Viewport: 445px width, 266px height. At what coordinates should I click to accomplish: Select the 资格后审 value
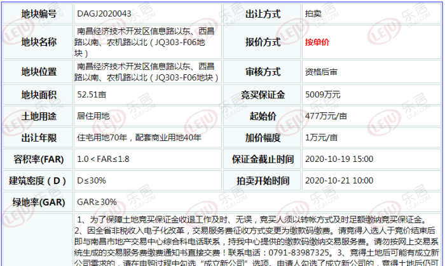[321, 72]
